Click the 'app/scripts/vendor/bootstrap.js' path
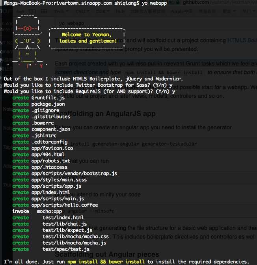This screenshot has height=265, width=257. click(x=74, y=174)
